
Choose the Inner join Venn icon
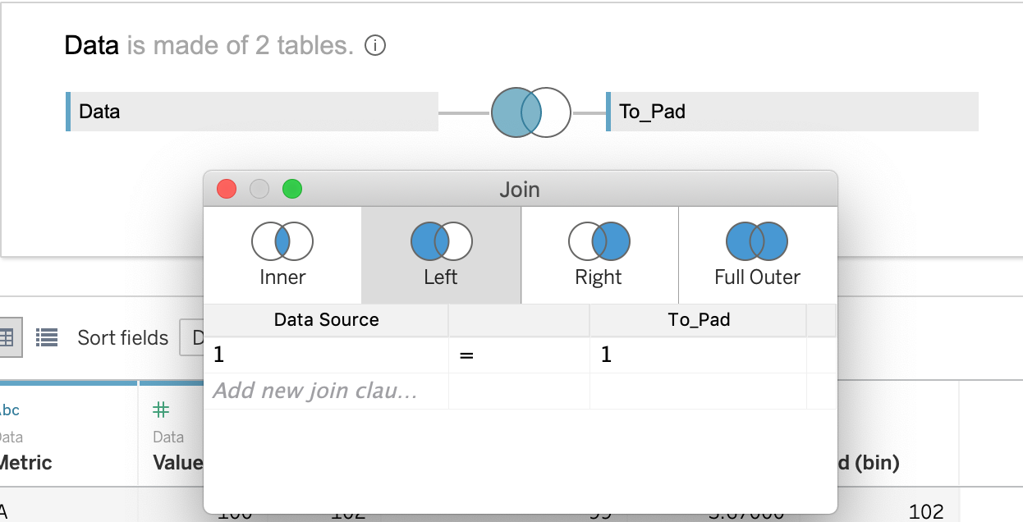pos(282,241)
